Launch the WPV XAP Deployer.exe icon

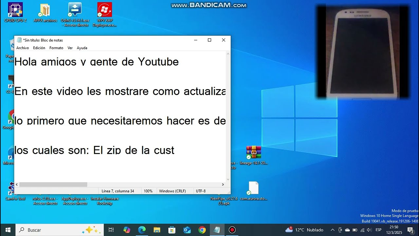pyautogui.click(x=105, y=15)
